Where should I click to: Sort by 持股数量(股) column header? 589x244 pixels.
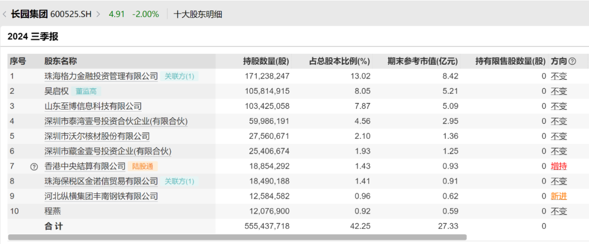(266, 61)
